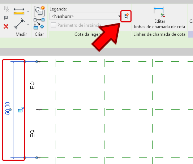Click the Criar panel label
193x164 pixels.
(x=39, y=34)
